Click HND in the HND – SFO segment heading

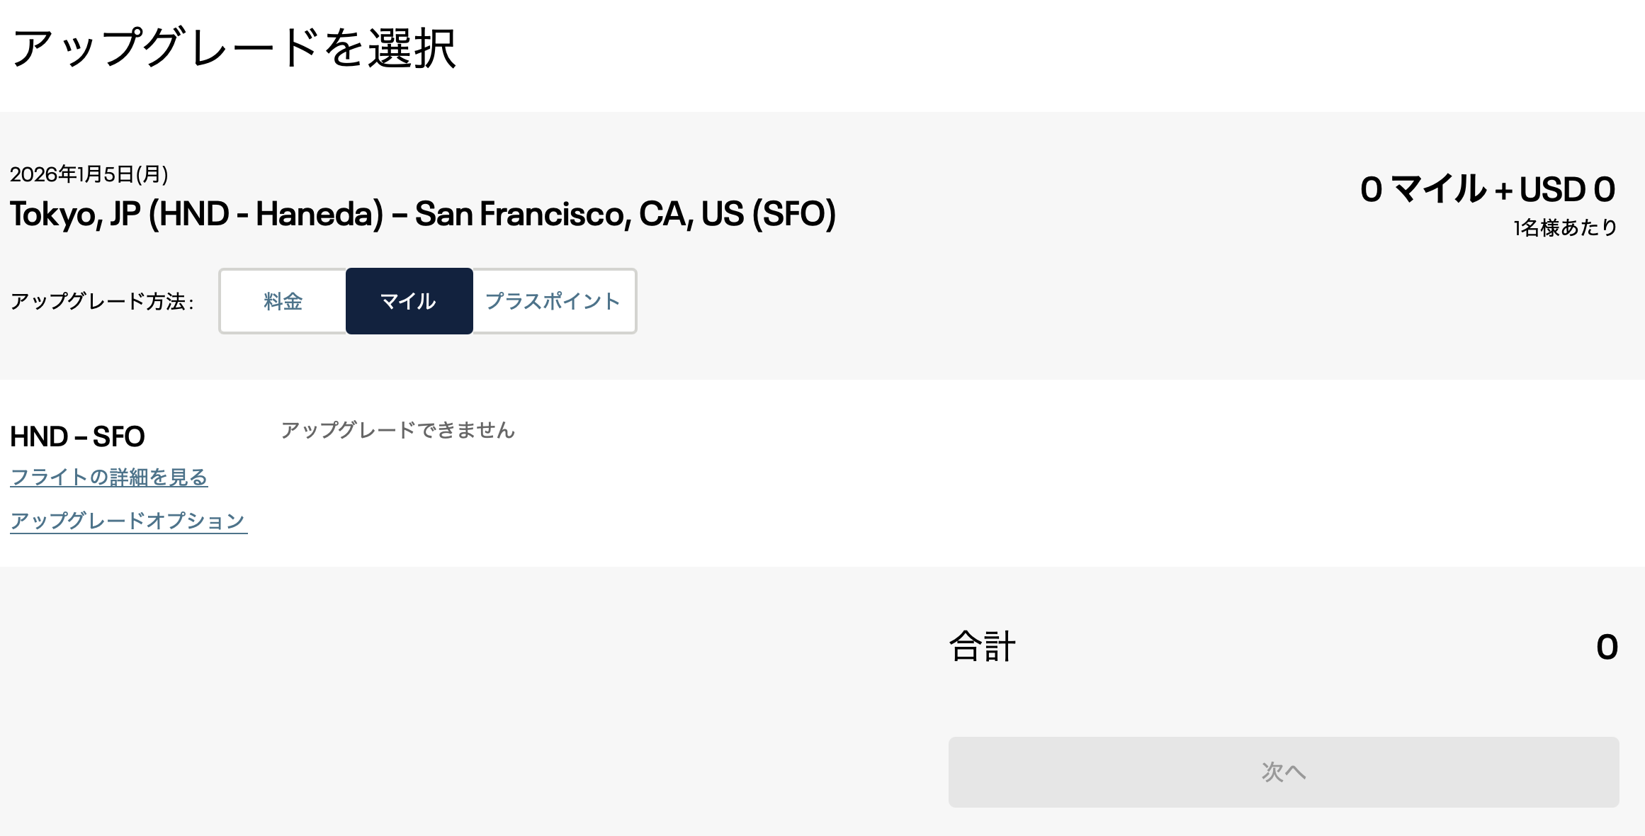[39, 436]
